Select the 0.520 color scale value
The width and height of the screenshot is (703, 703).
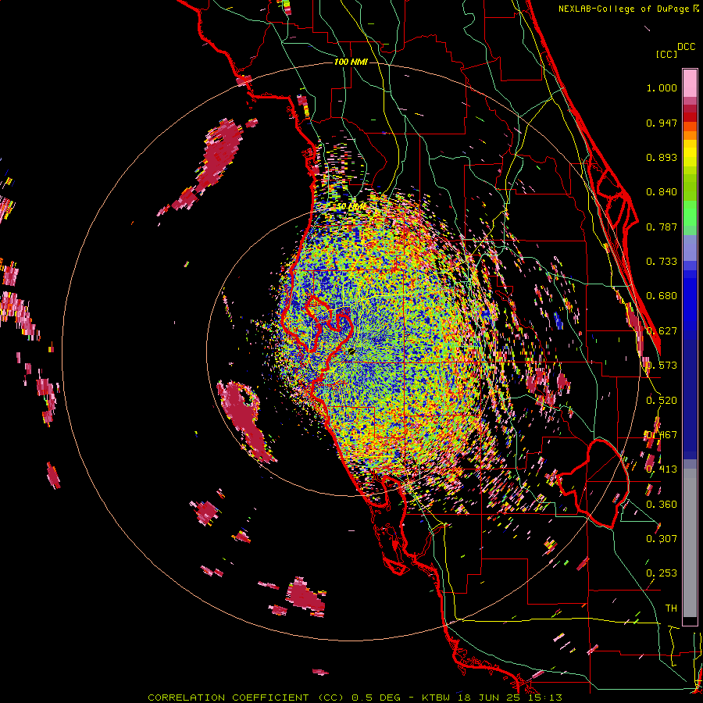(x=662, y=401)
